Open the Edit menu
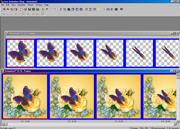This screenshot has height=129, width=180. (x=7, y=5)
